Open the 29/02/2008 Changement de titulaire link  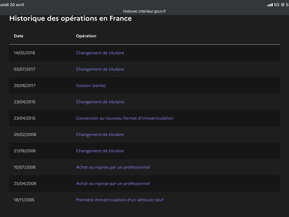100,135
